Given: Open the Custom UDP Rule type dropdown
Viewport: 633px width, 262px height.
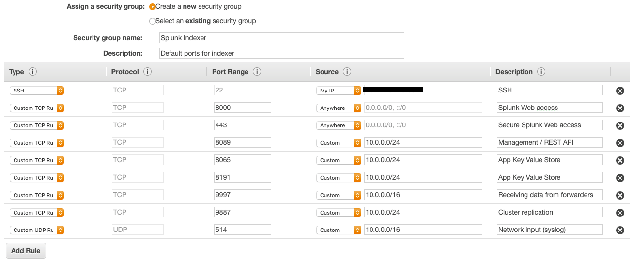Looking at the screenshot, I should [x=37, y=230].
